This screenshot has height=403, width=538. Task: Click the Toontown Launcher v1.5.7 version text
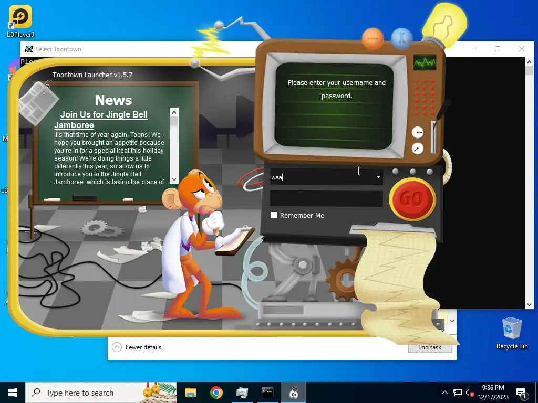[92, 75]
